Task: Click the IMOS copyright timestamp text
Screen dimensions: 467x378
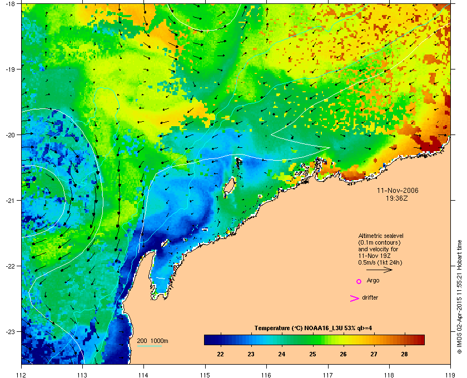Action: [459, 297]
